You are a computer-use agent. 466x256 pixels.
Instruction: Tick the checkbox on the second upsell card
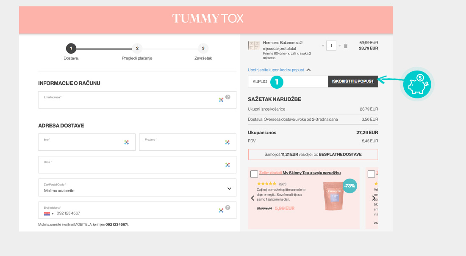(371, 174)
